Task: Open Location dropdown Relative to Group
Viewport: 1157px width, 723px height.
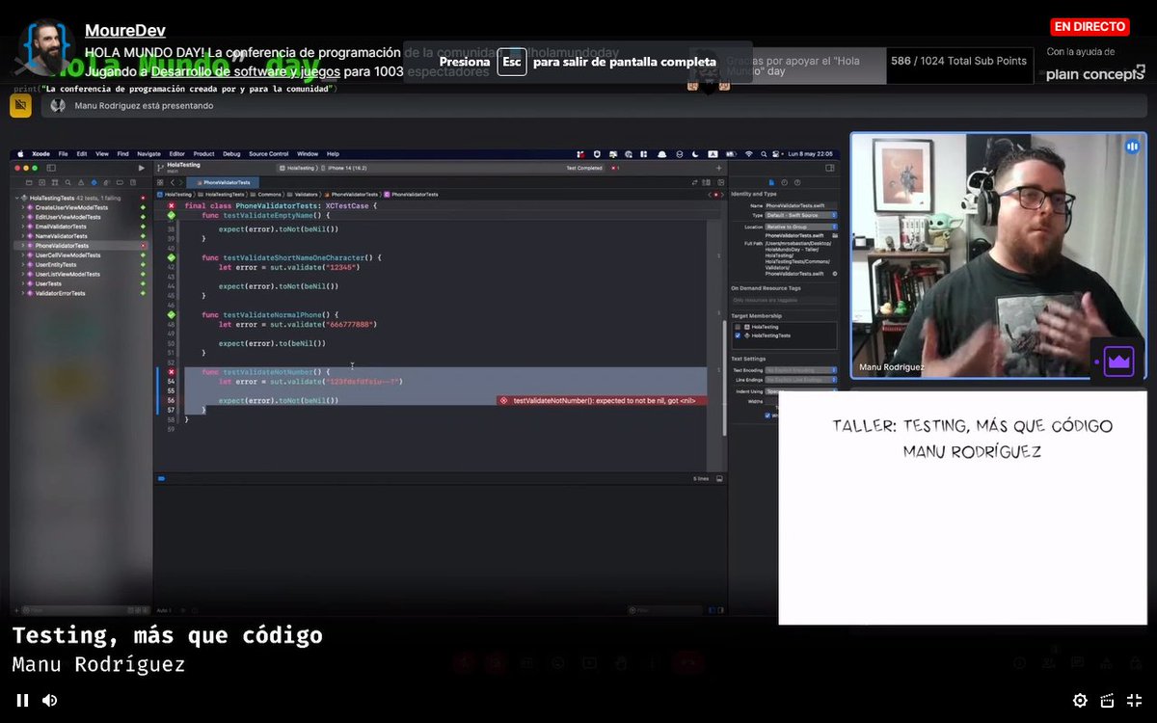Action: point(801,227)
